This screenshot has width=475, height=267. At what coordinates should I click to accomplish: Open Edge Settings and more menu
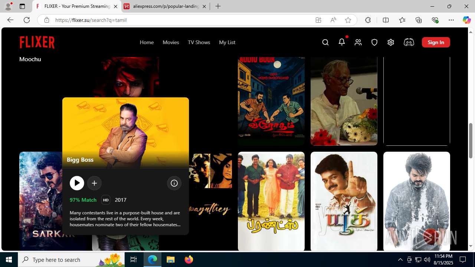click(x=451, y=20)
